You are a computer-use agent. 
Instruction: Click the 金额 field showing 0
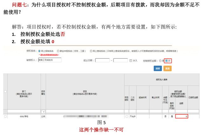tap(181, 116)
